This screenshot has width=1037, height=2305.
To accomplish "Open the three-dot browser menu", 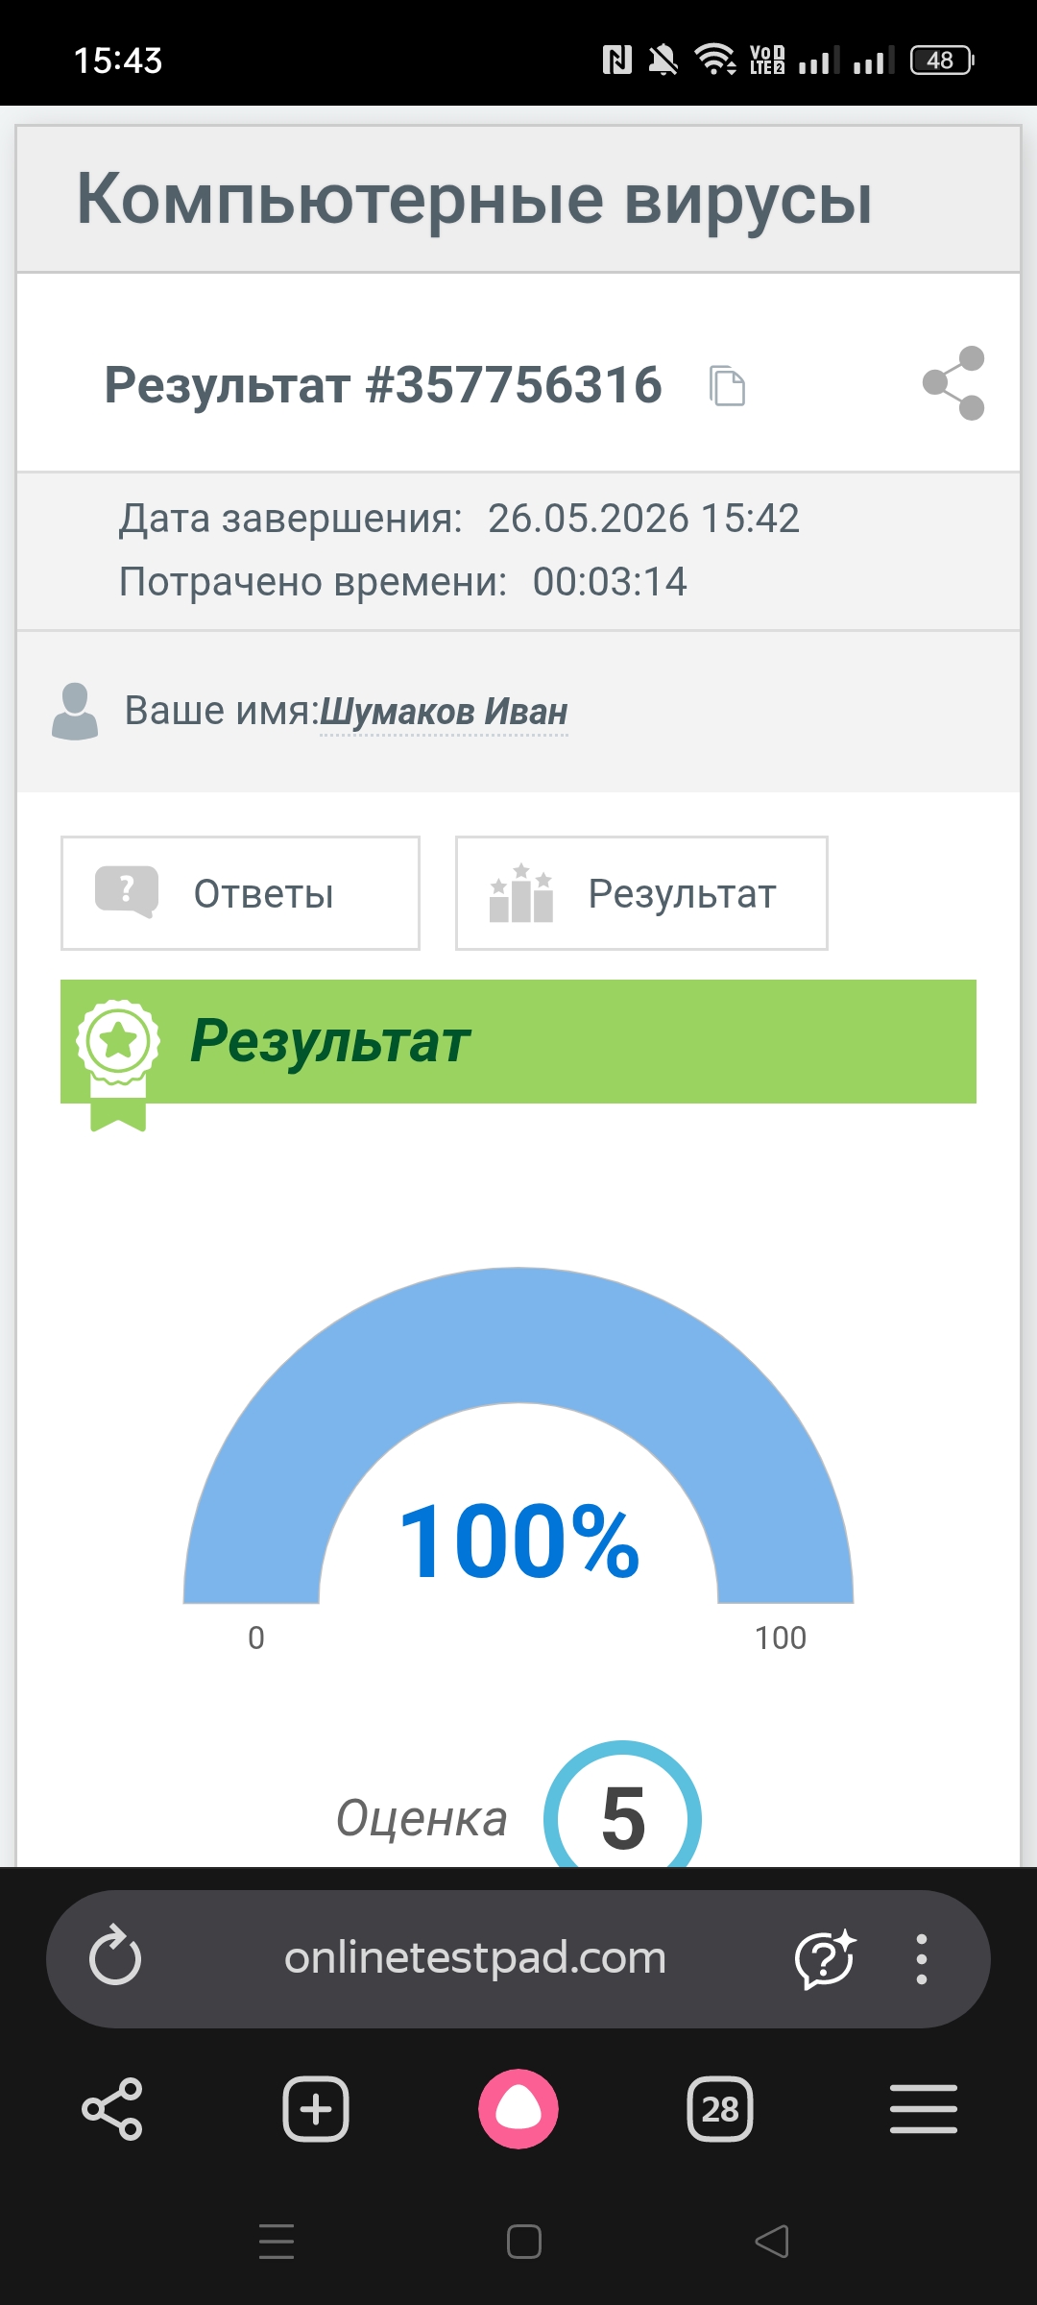I will tap(922, 1959).
